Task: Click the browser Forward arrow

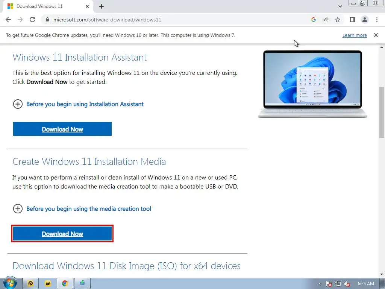Action: pyautogui.click(x=20, y=20)
